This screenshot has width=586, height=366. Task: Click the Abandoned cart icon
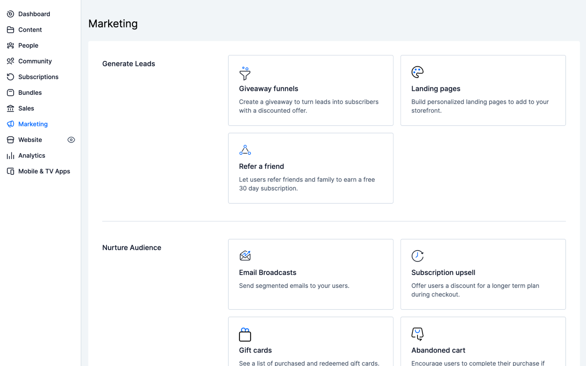click(x=417, y=334)
